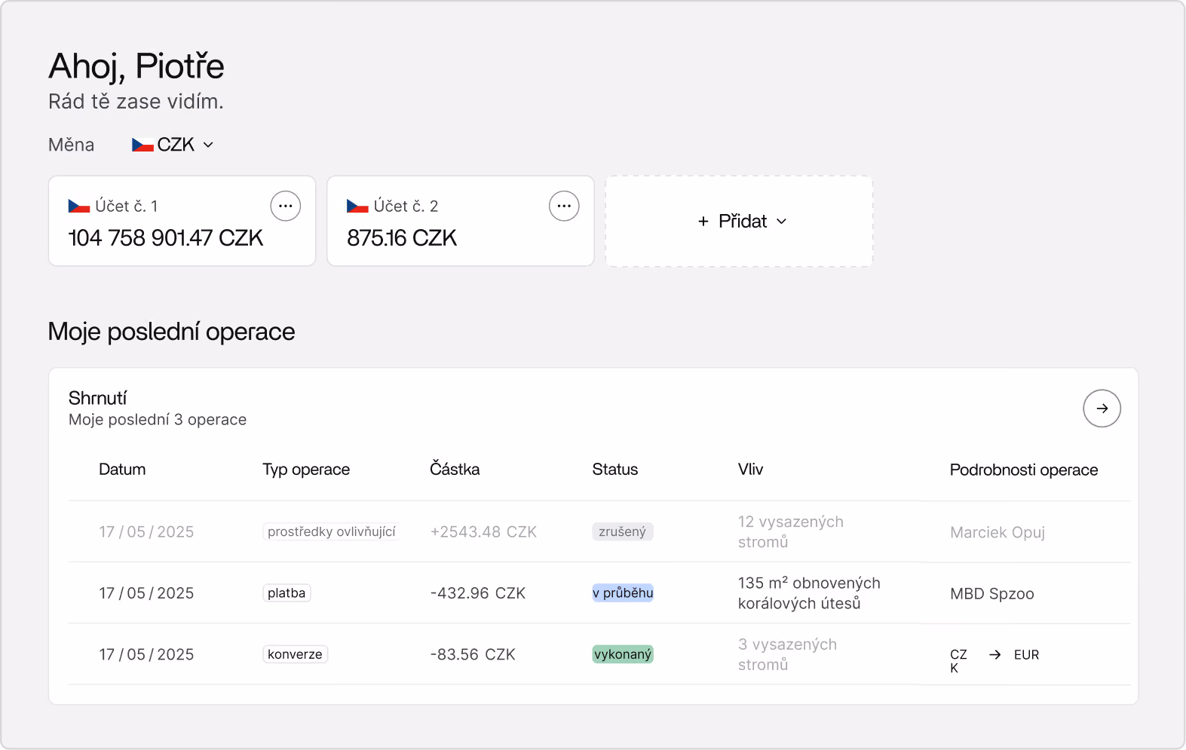Click the 'Moje poslední operace' heading
This screenshot has height=750, width=1186.
pos(171,332)
